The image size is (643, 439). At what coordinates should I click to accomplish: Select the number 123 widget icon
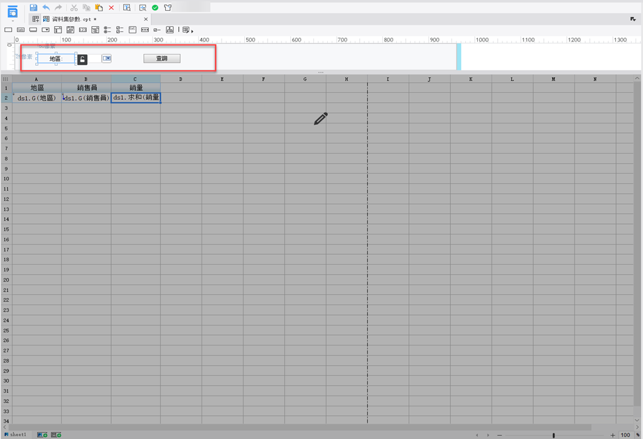click(83, 29)
